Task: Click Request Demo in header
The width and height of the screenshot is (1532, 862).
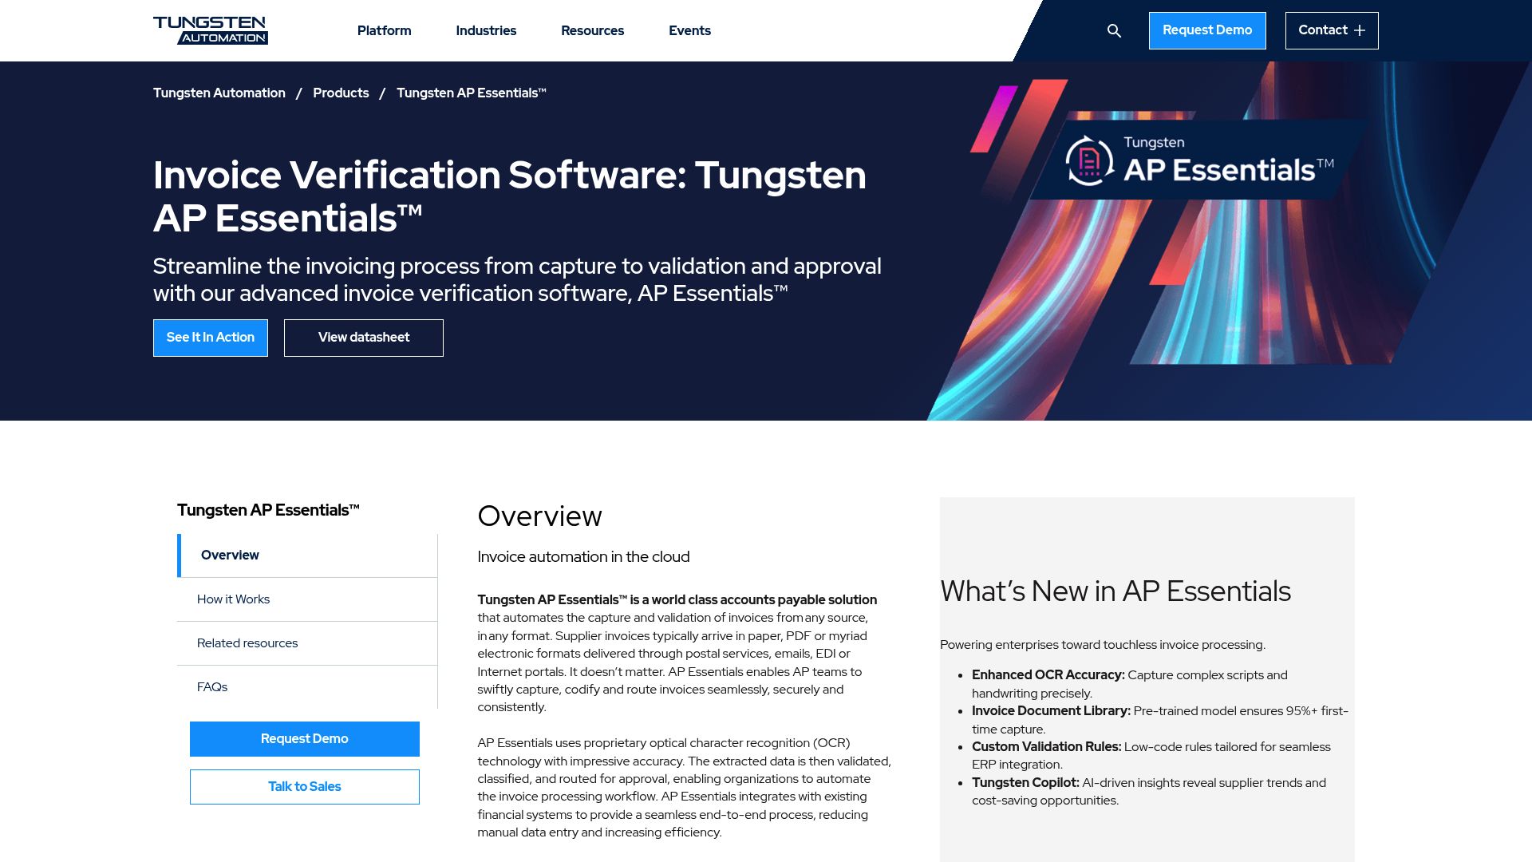Action: 1207,30
